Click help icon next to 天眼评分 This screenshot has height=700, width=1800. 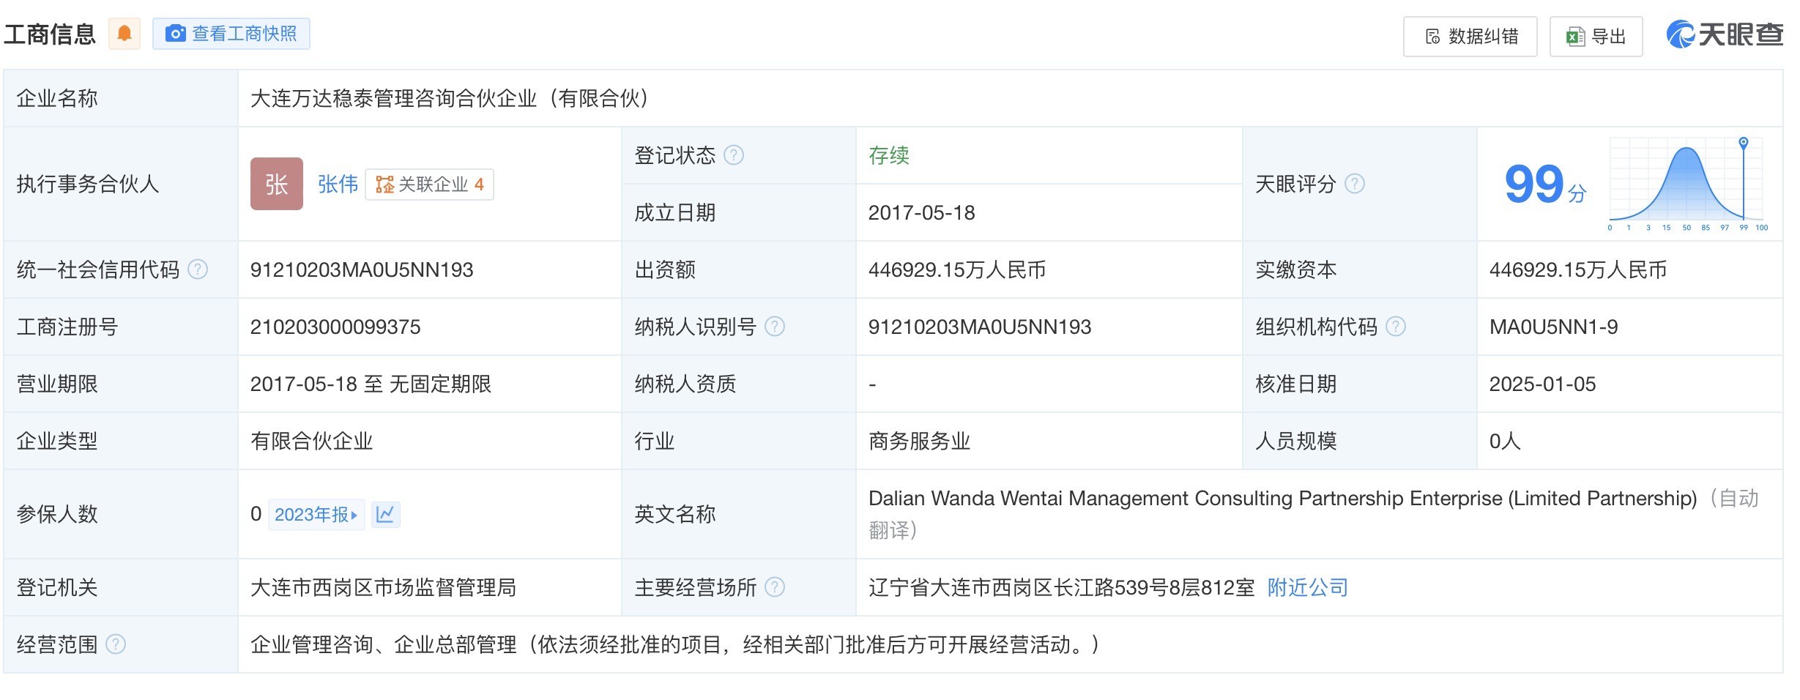[x=1355, y=184]
